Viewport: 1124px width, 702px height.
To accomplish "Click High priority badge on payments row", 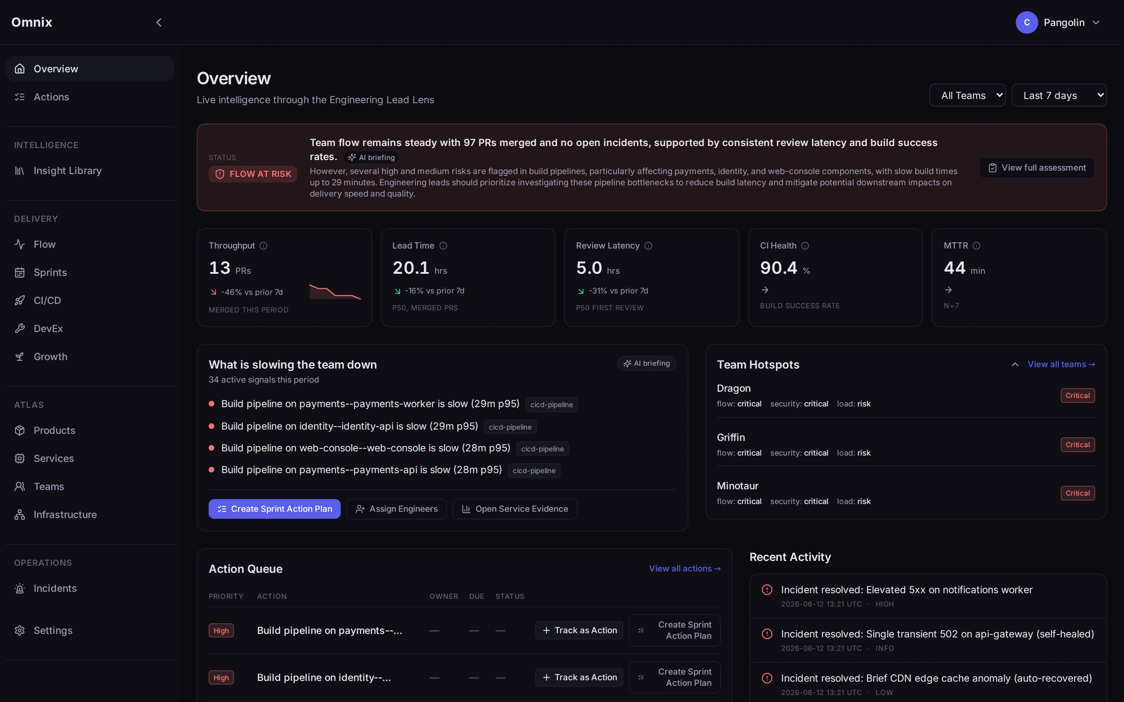I will click(221, 630).
